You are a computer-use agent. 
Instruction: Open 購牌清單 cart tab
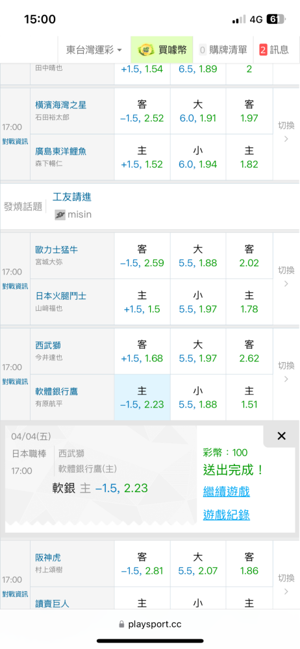(x=223, y=50)
